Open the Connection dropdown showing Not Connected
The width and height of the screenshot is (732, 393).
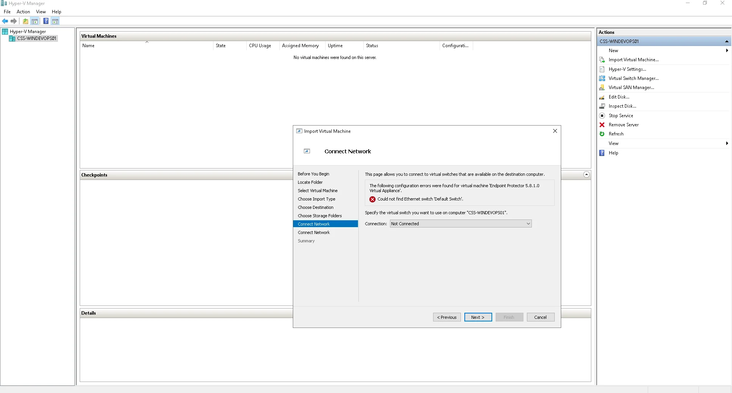click(461, 224)
